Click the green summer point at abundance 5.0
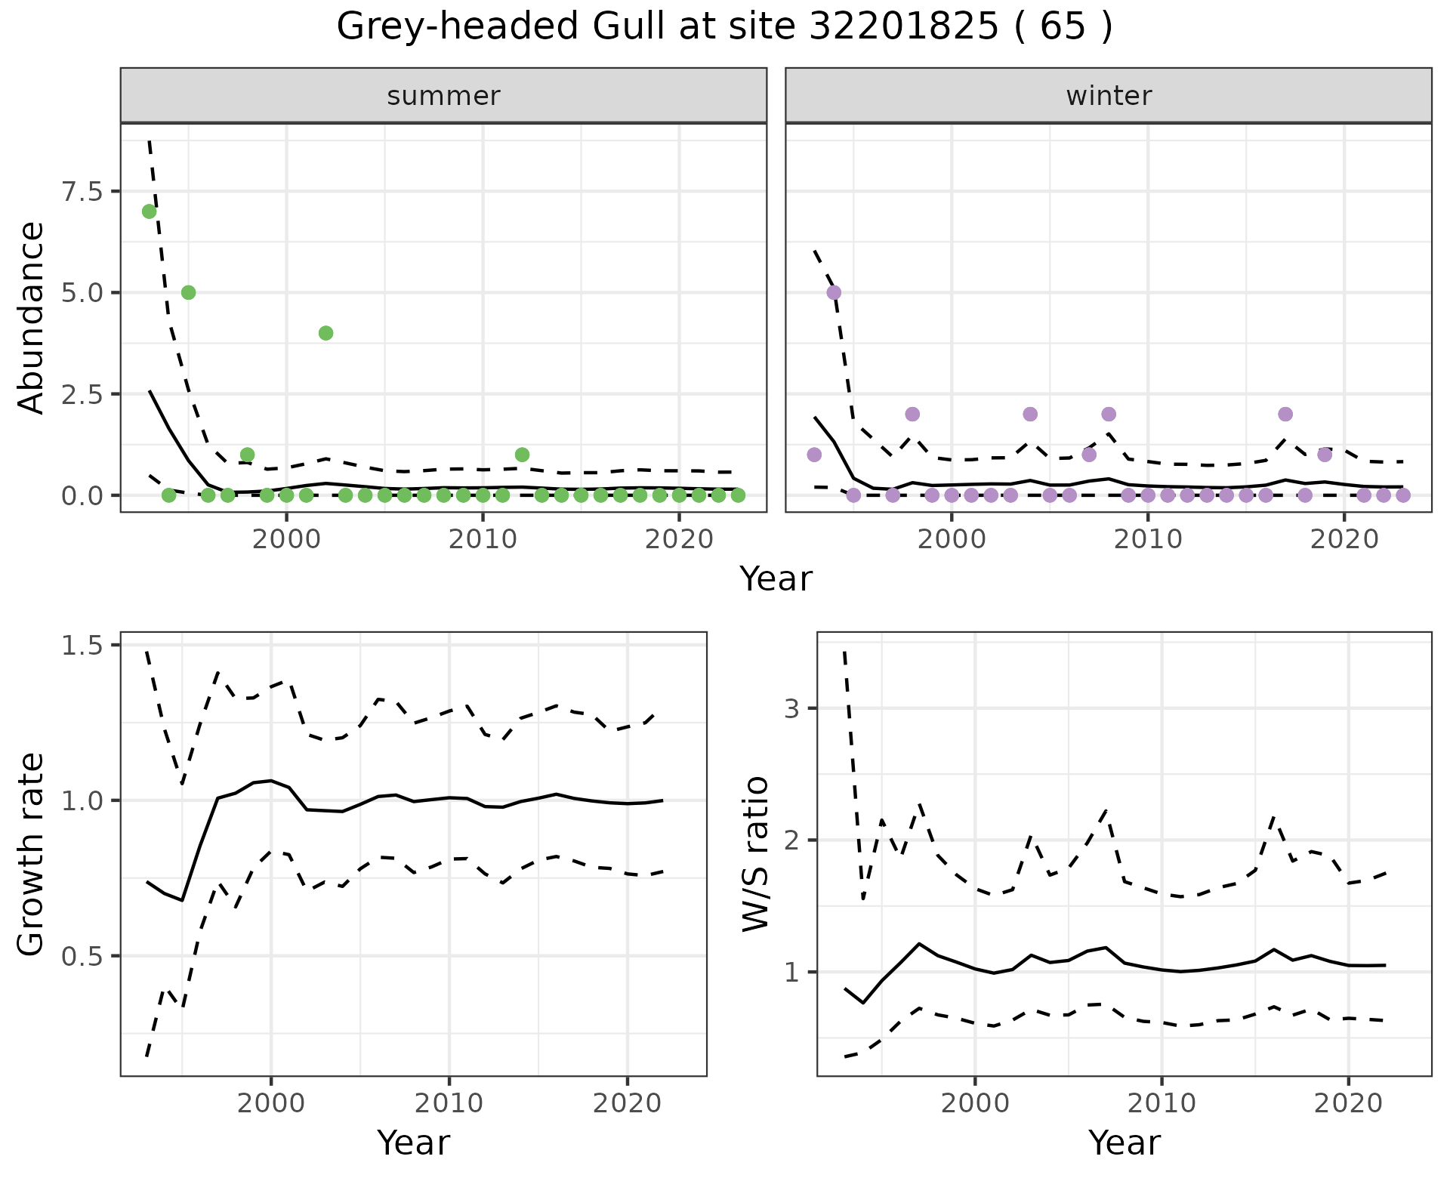The image size is (1450, 1178). (189, 292)
